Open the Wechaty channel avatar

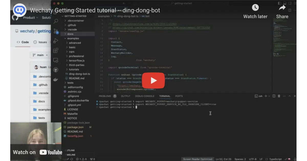(x=20, y=10)
